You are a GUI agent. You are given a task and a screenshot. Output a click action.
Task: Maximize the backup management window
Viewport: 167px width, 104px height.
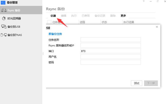click(158, 1)
